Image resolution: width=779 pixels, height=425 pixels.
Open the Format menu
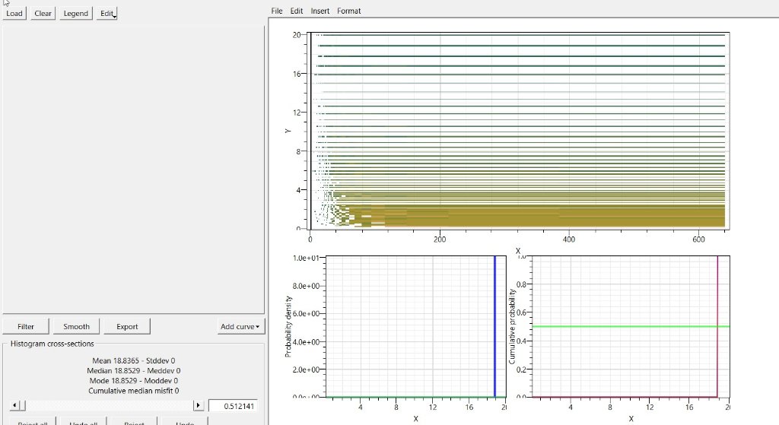coord(349,11)
